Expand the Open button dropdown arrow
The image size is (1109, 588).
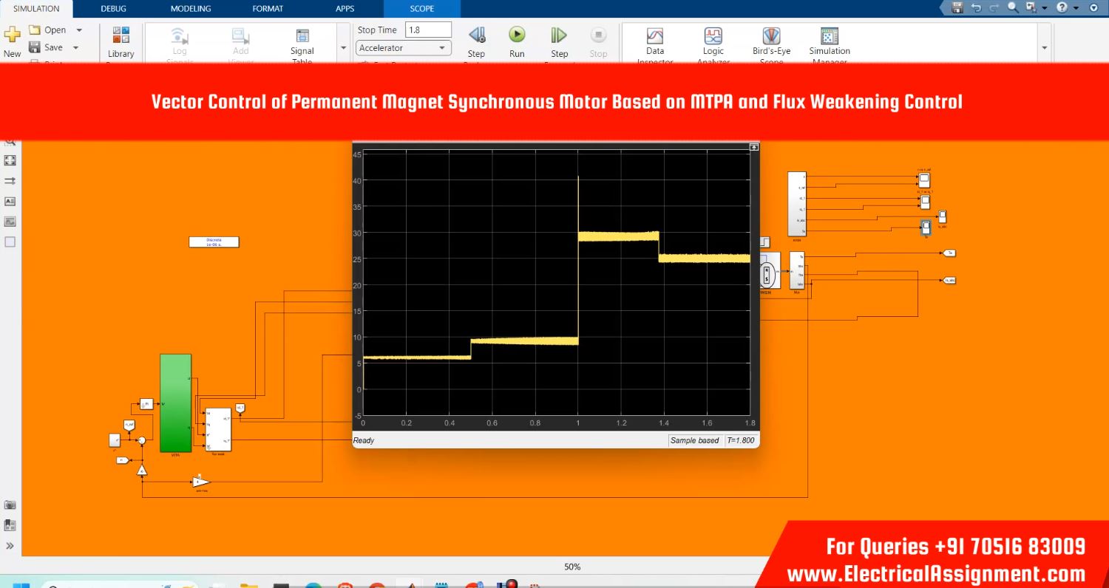[79, 30]
